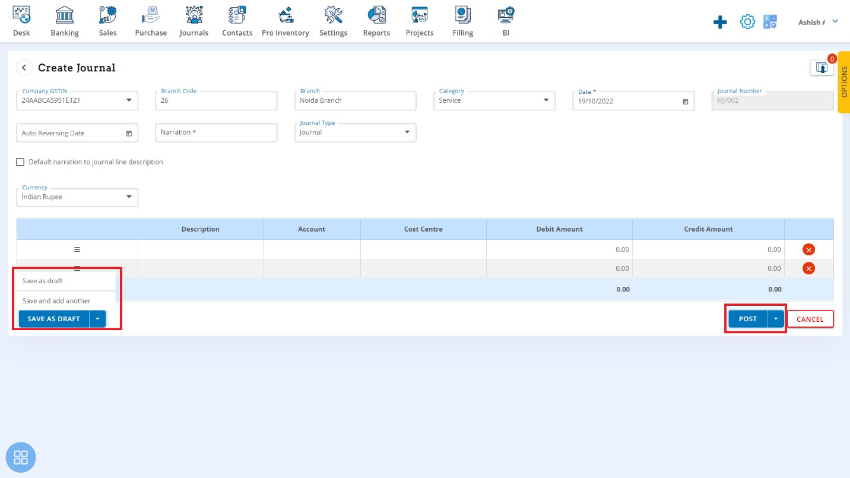Go back using the Create Journal back arrow

pyautogui.click(x=24, y=68)
